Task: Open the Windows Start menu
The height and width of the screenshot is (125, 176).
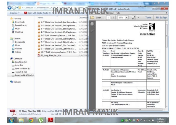Action: click(x=11, y=120)
